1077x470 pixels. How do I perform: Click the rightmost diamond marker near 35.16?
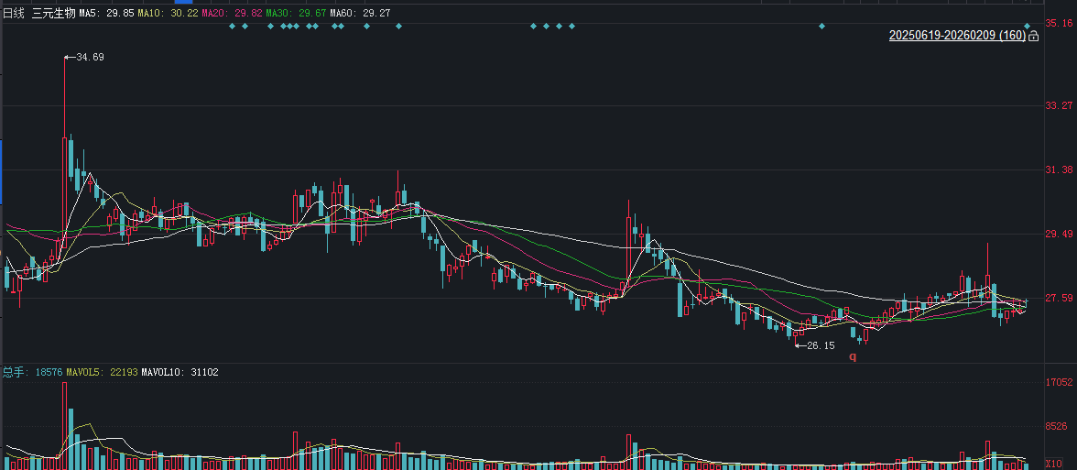pyautogui.click(x=1028, y=26)
